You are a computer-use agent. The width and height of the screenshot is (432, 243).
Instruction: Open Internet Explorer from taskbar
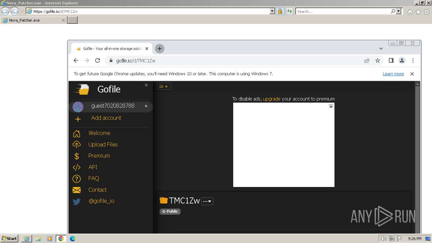pyautogui.click(x=27, y=239)
